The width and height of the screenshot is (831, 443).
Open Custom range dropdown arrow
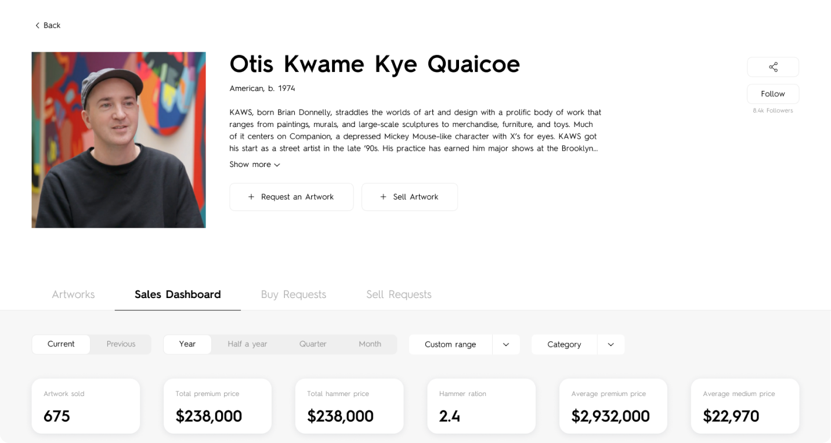point(506,344)
